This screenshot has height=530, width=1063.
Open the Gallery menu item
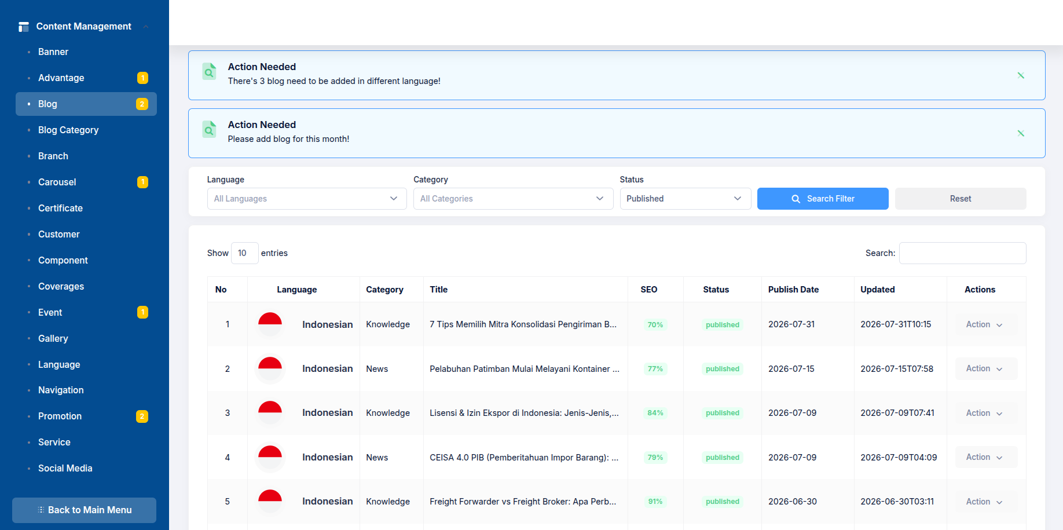[53, 339]
